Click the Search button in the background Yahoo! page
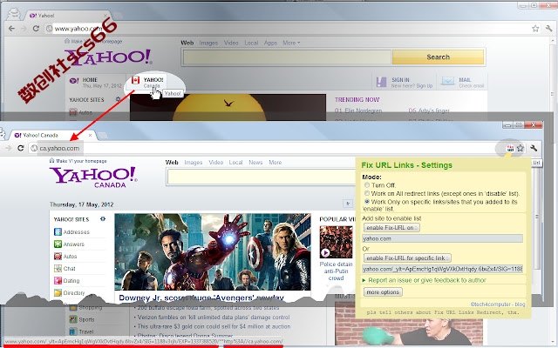The height and width of the screenshot is (348, 558). click(x=438, y=57)
